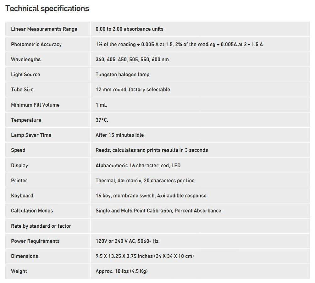
Task: Click the 12 mm round, factory selectable text
Action: pos(133,90)
